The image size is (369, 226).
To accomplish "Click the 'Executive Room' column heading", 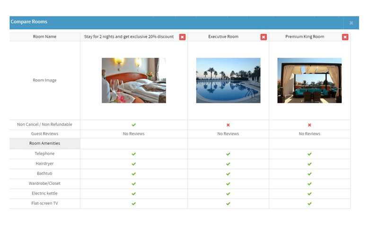I will 223,37.
